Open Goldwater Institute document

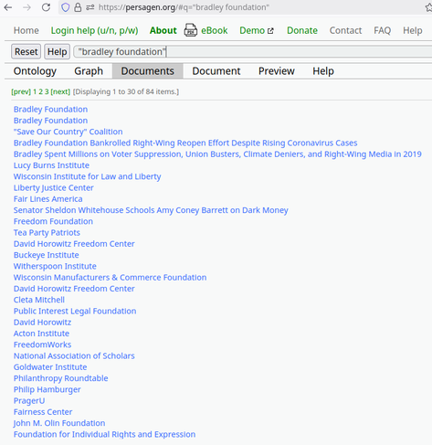click(x=50, y=367)
